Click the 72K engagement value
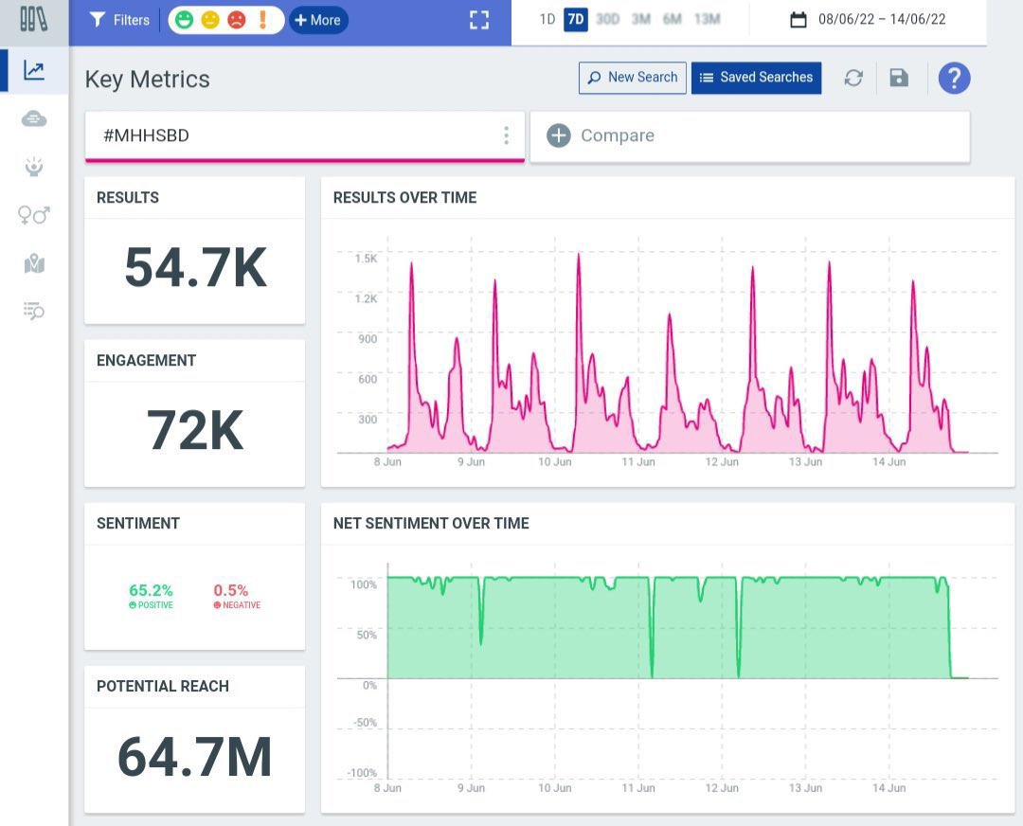The image size is (1023, 826). [x=195, y=430]
